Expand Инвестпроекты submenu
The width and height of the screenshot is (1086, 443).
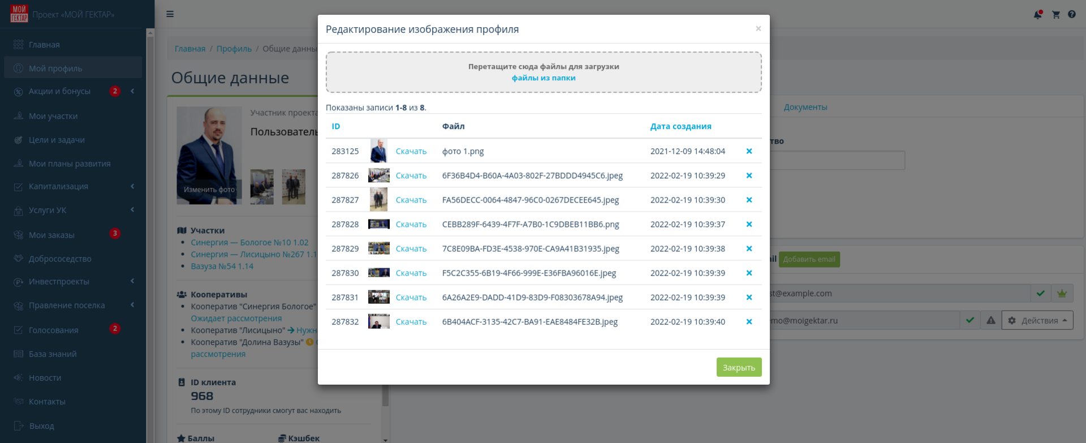point(132,281)
